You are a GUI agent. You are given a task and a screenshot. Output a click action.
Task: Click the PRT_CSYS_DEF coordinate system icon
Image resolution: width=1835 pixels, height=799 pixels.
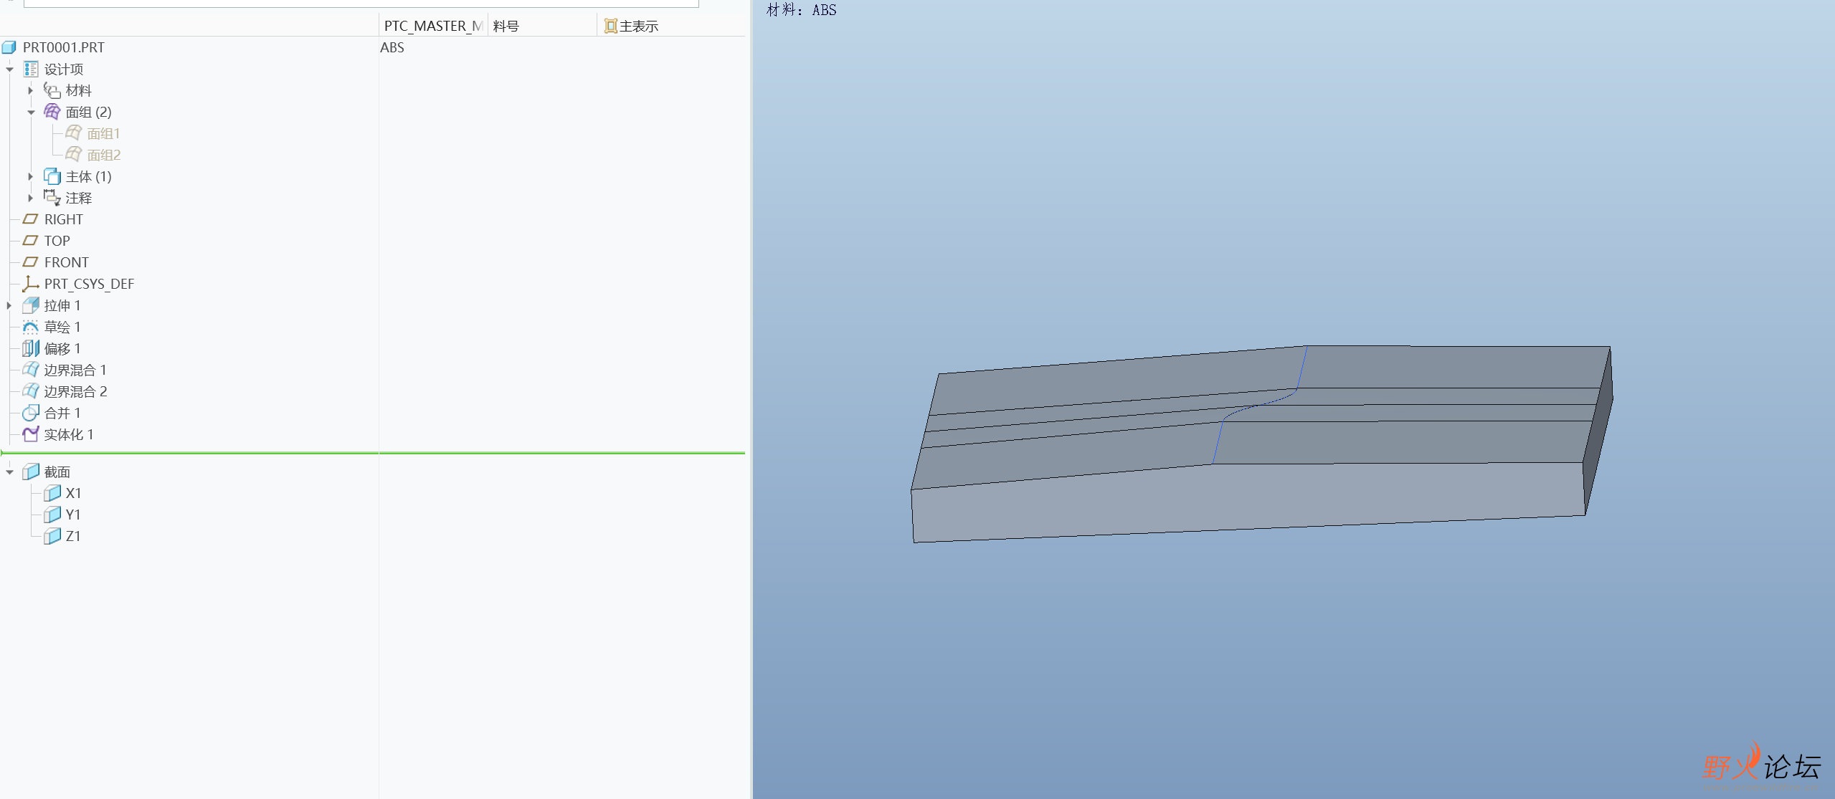(30, 284)
